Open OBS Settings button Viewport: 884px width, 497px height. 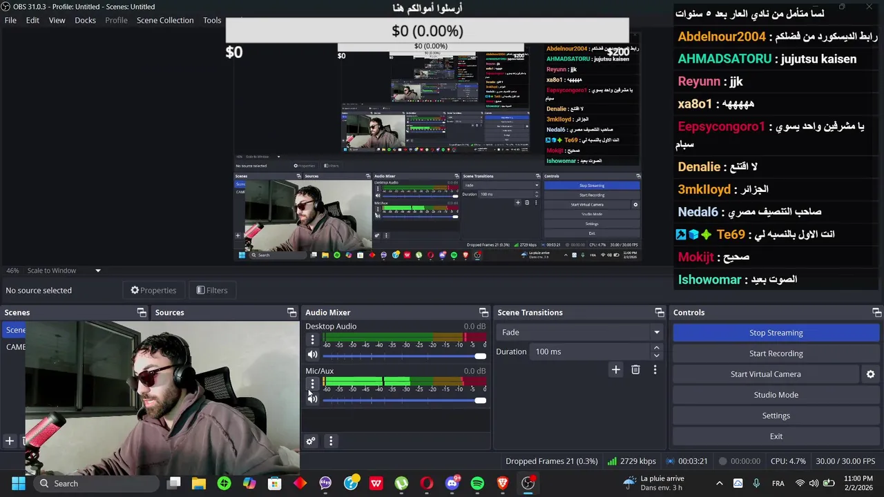click(x=776, y=416)
